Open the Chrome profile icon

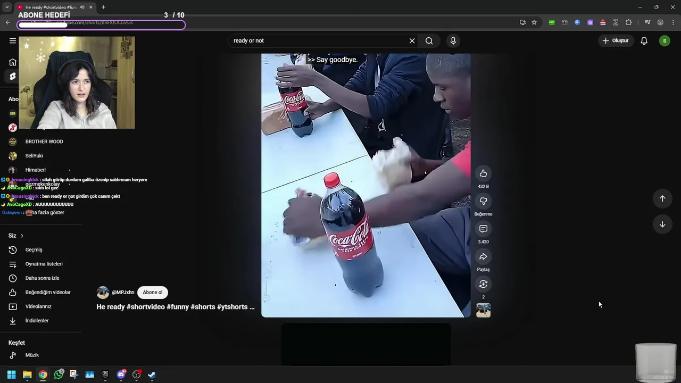pos(660,22)
